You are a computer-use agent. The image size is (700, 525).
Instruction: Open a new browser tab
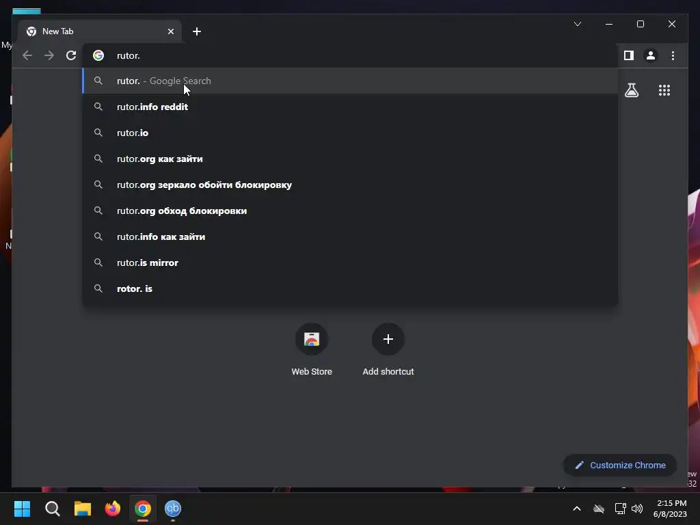tap(196, 31)
